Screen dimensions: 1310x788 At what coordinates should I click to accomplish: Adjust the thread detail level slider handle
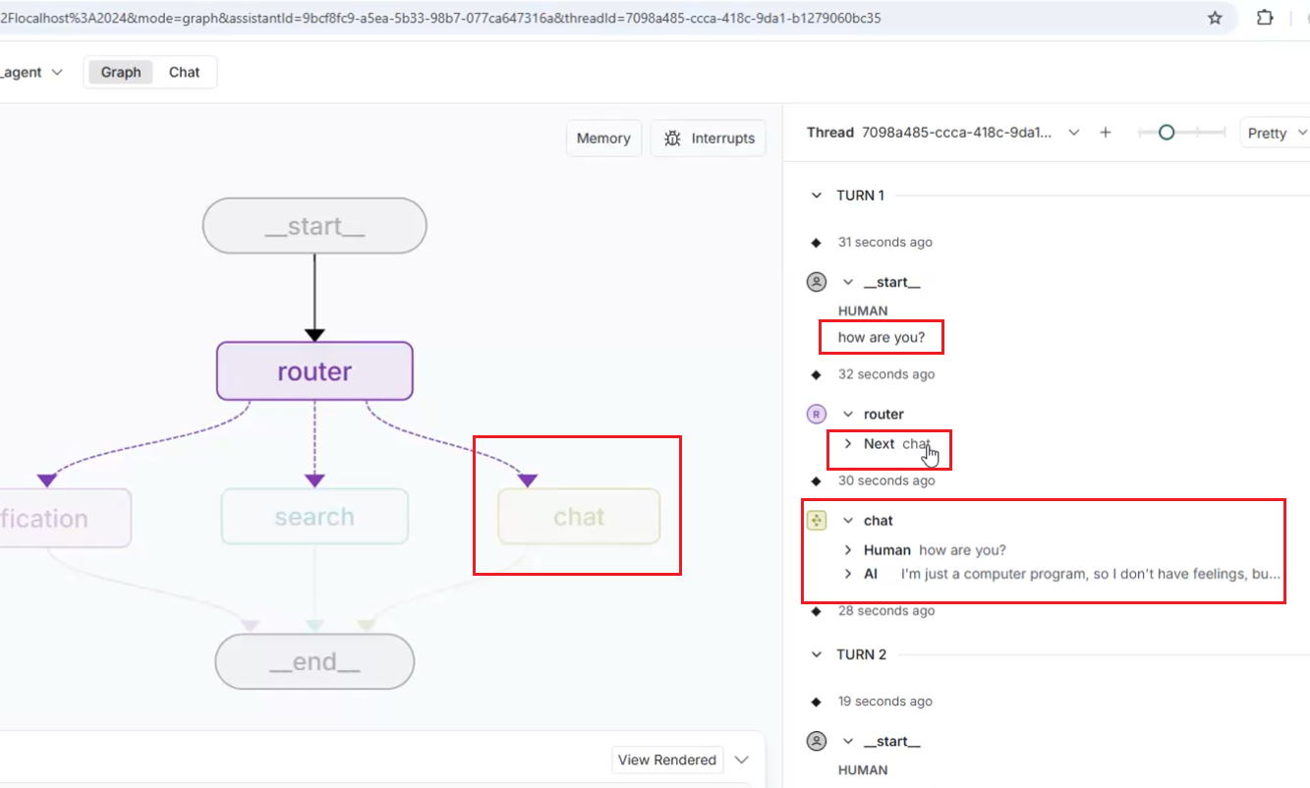tap(1167, 133)
